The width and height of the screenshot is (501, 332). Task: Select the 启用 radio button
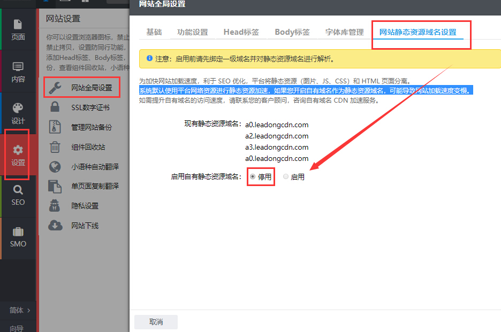[x=286, y=176]
